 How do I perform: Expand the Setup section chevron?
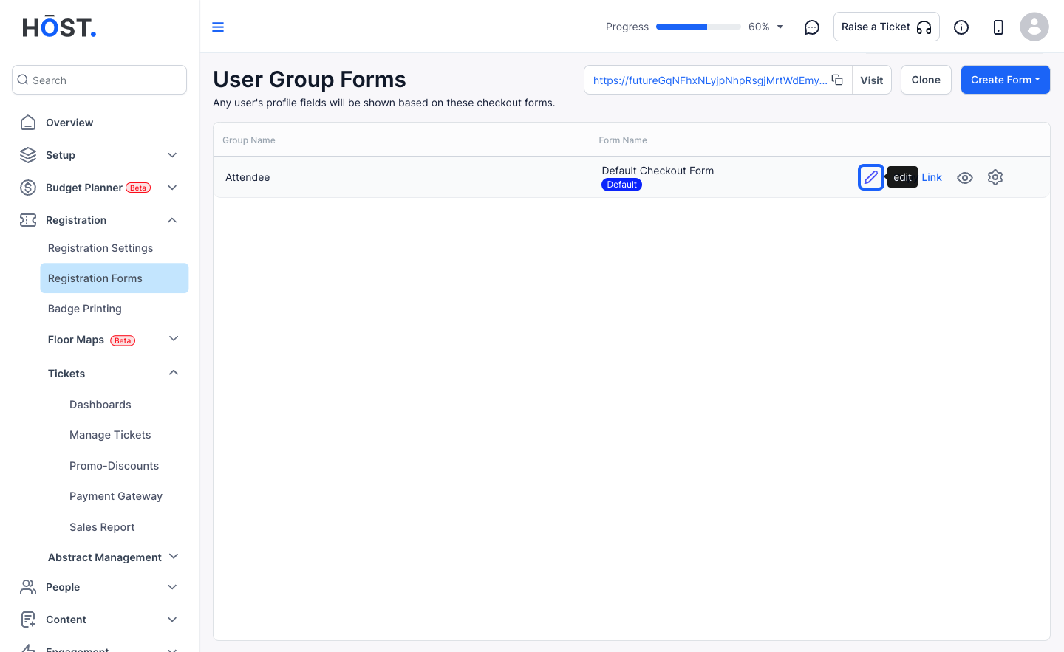coord(172,155)
